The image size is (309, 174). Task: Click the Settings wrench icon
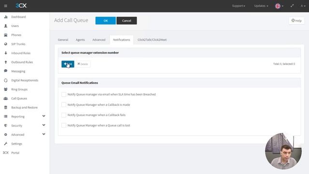tap(6, 144)
